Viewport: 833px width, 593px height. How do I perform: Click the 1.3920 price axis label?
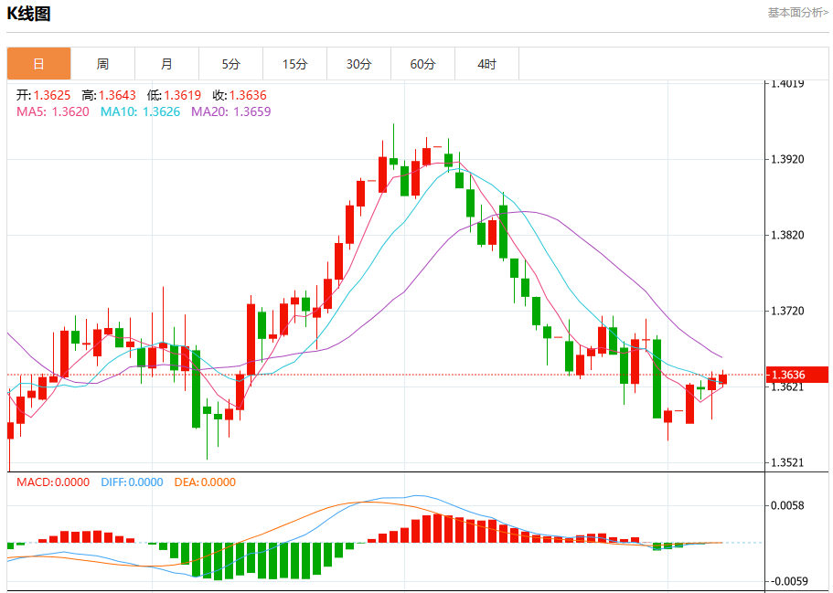(788, 159)
